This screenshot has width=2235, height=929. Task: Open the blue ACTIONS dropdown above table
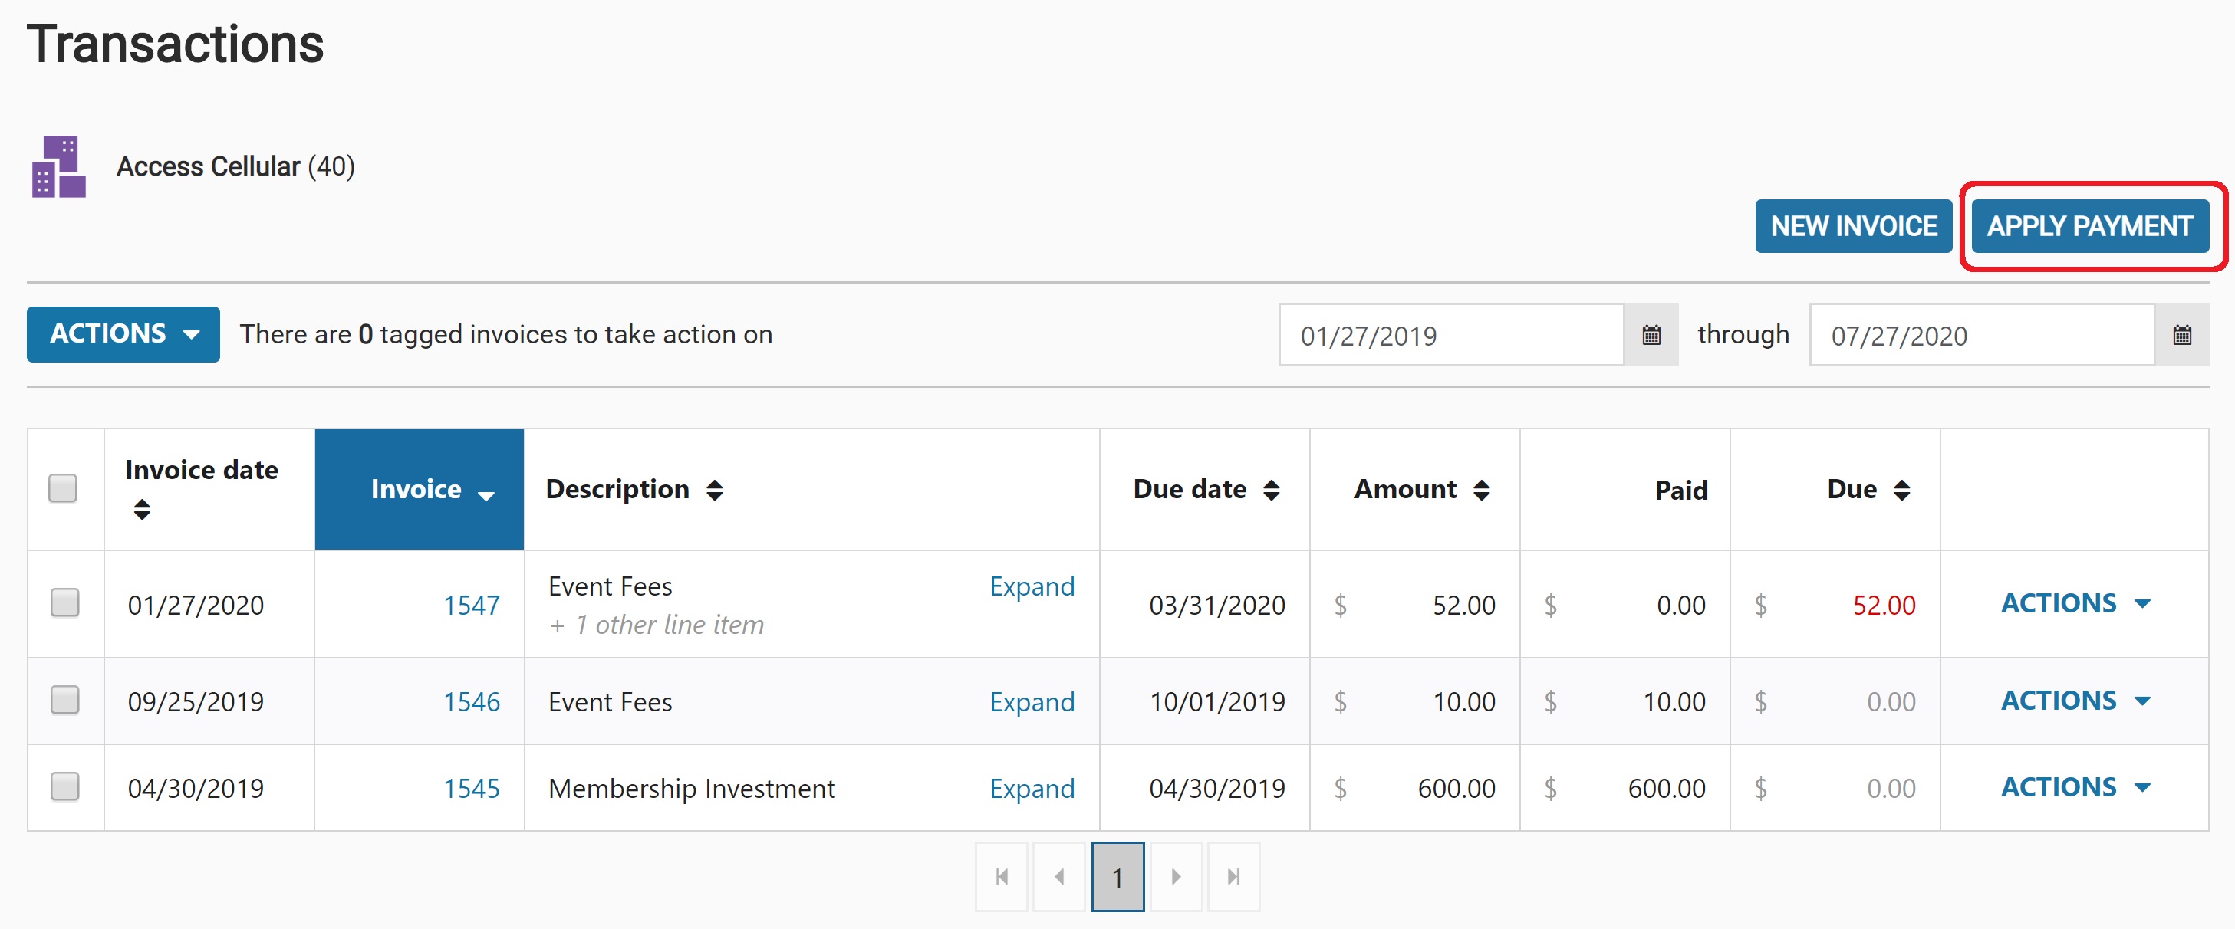123,334
